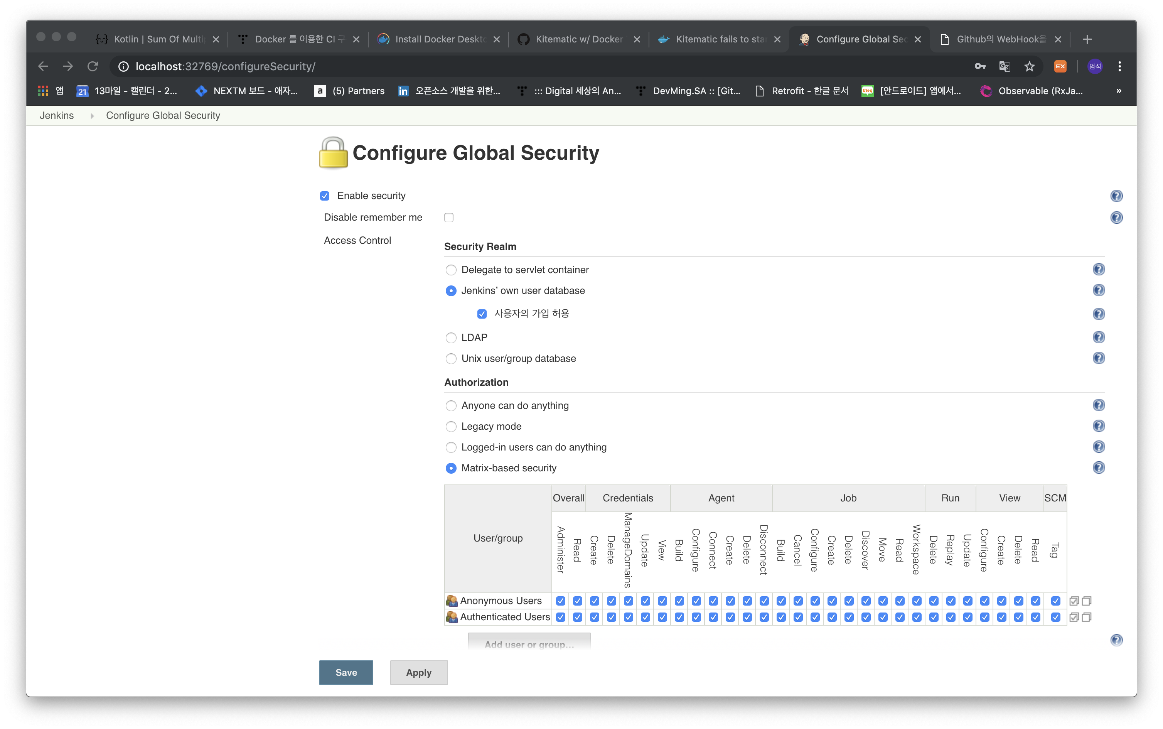Bookmark this page with star icon
This screenshot has width=1163, height=729.
pos(1030,66)
